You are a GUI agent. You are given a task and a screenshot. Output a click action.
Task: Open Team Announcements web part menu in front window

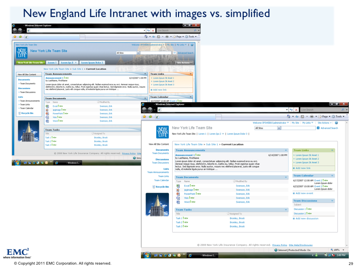[x=286, y=150]
